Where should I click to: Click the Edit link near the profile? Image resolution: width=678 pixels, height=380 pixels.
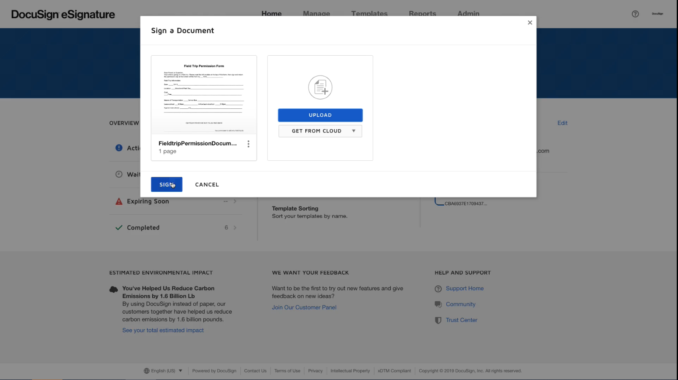point(562,123)
